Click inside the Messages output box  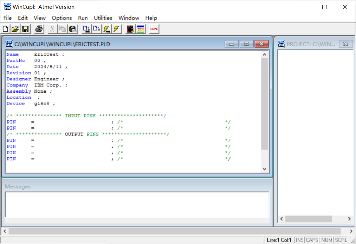click(x=137, y=205)
